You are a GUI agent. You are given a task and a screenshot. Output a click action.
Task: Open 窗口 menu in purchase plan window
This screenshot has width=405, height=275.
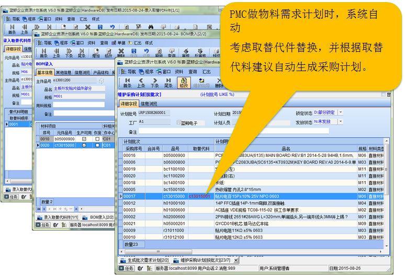click(x=163, y=72)
